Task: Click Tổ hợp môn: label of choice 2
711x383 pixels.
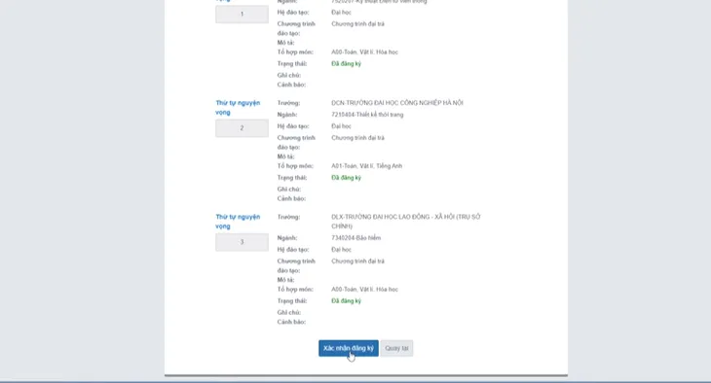Action: (x=295, y=166)
